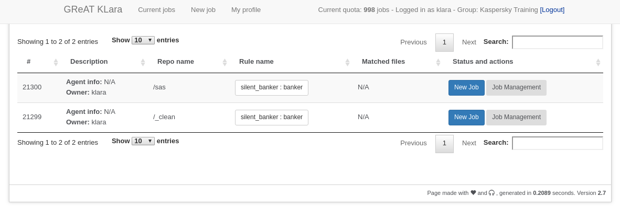
Task: Sort table by the # column arrows
Action: click(56, 62)
